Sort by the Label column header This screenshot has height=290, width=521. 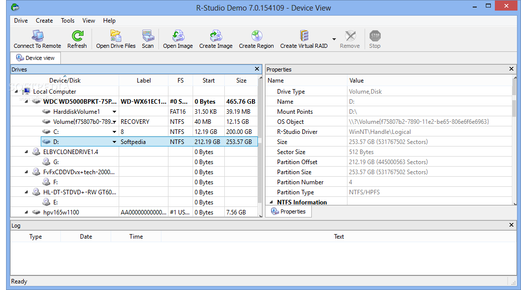click(143, 80)
